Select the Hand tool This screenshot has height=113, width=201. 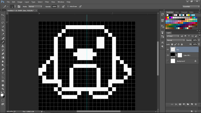tap(3, 85)
